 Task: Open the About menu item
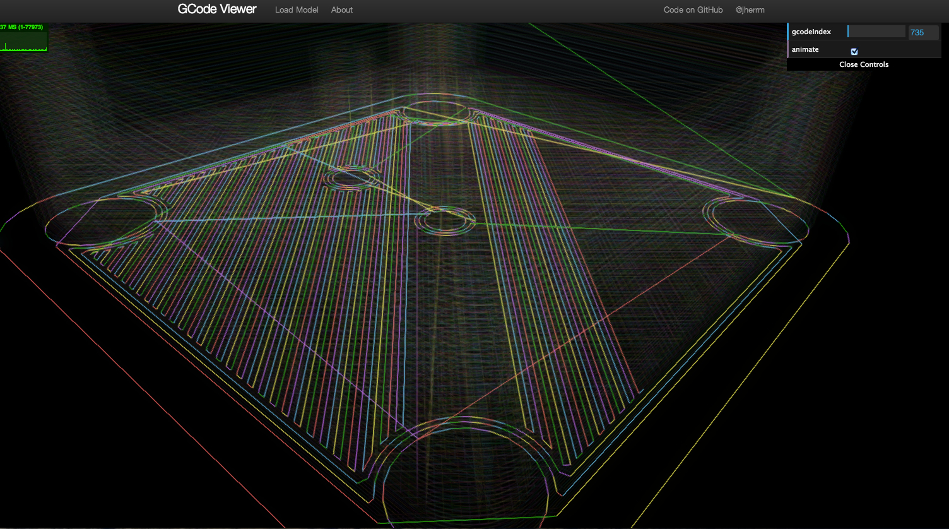(341, 10)
